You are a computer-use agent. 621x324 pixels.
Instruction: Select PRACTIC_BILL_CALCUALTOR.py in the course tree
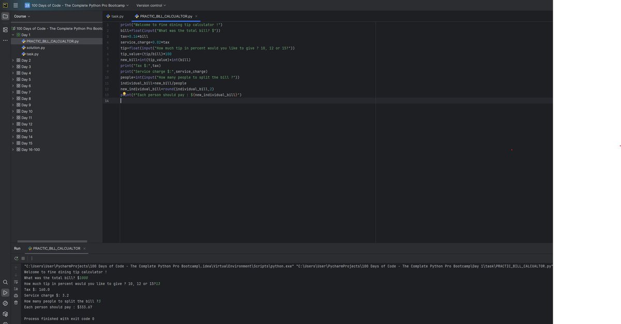(56, 41)
